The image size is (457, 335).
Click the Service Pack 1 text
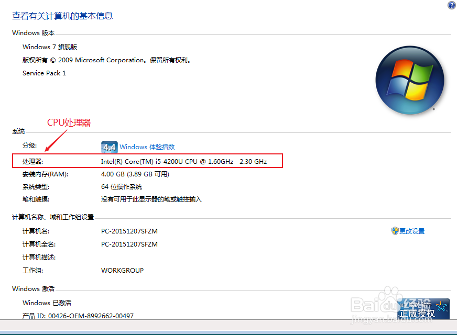pyautogui.click(x=45, y=73)
